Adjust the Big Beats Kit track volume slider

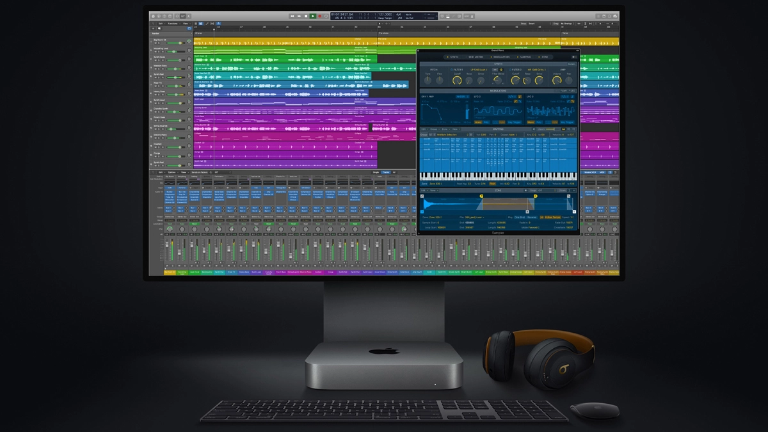[x=175, y=43]
